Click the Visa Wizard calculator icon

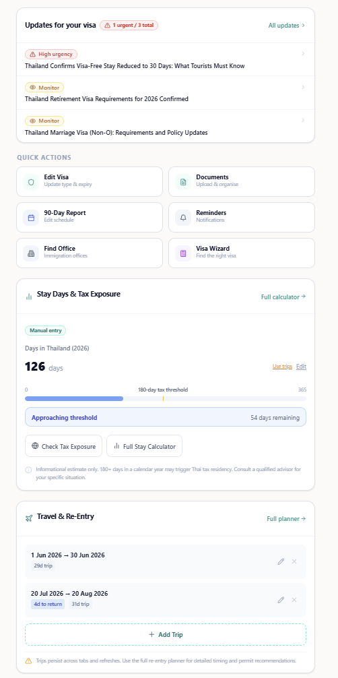pos(183,254)
